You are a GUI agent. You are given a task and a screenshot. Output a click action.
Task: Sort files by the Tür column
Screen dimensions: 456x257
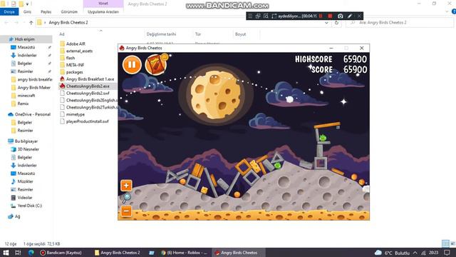198,34
